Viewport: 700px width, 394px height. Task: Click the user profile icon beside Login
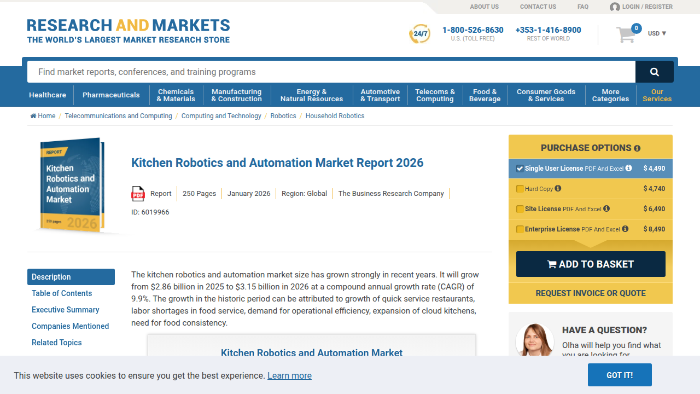[x=615, y=7]
